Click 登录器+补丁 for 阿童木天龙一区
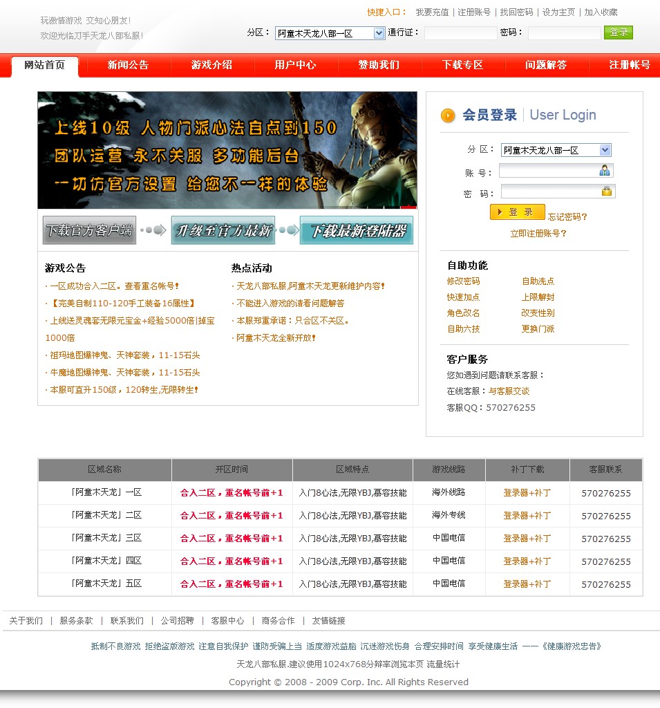The image size is (660, 708). (527, 493)
